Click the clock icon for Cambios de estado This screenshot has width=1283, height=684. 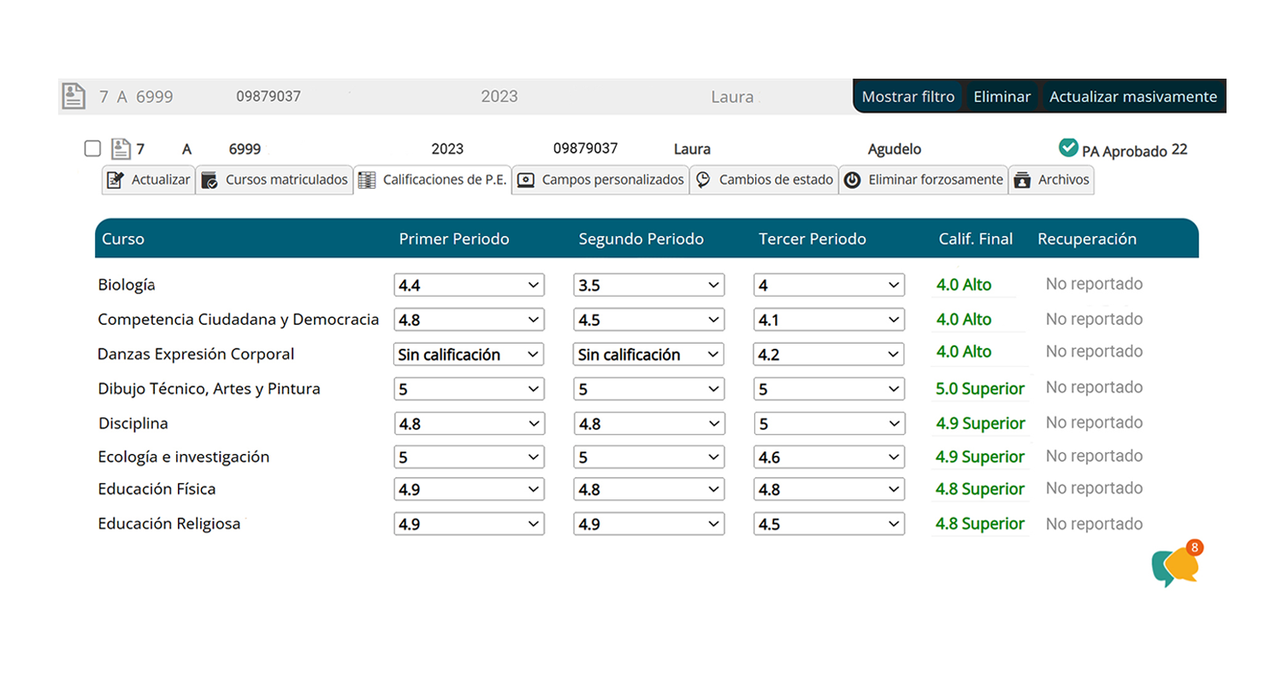[703, 180]
